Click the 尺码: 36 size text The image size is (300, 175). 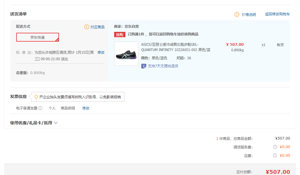tap(184, 58)
